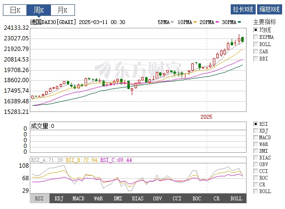Select the BBI main indicator option
Image resolution: width=285 pixels, height=209 pixels.
[256, 59]
